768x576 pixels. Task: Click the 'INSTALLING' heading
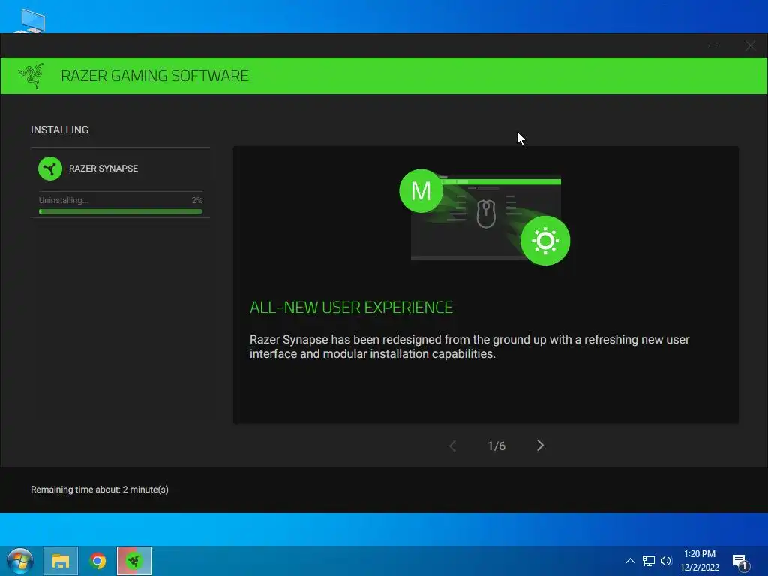click(x=60, y=130)
